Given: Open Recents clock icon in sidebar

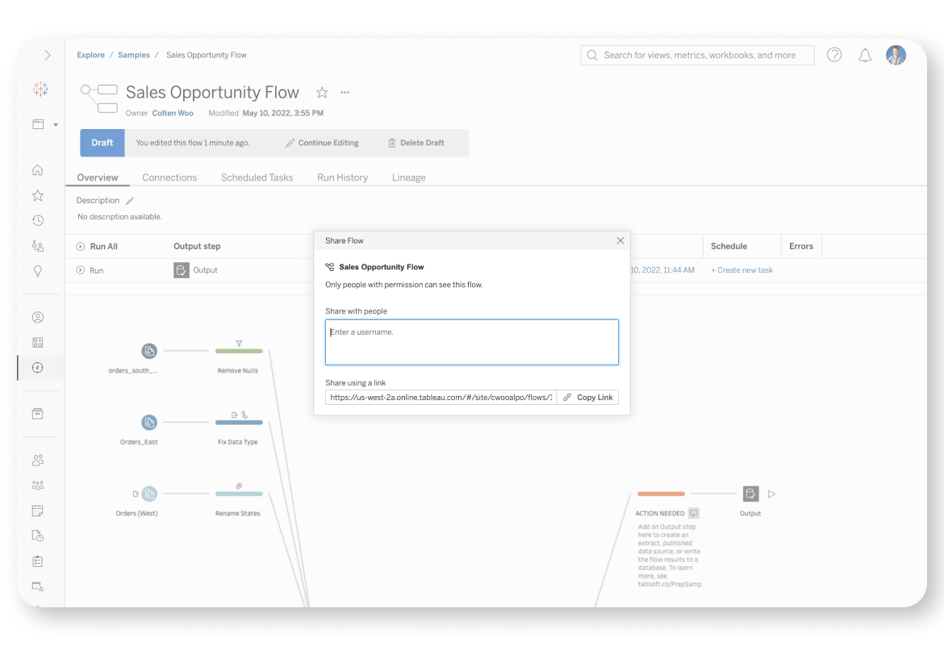Looking at the screenshot, I should pyautogui.click(x=37, y=220).
